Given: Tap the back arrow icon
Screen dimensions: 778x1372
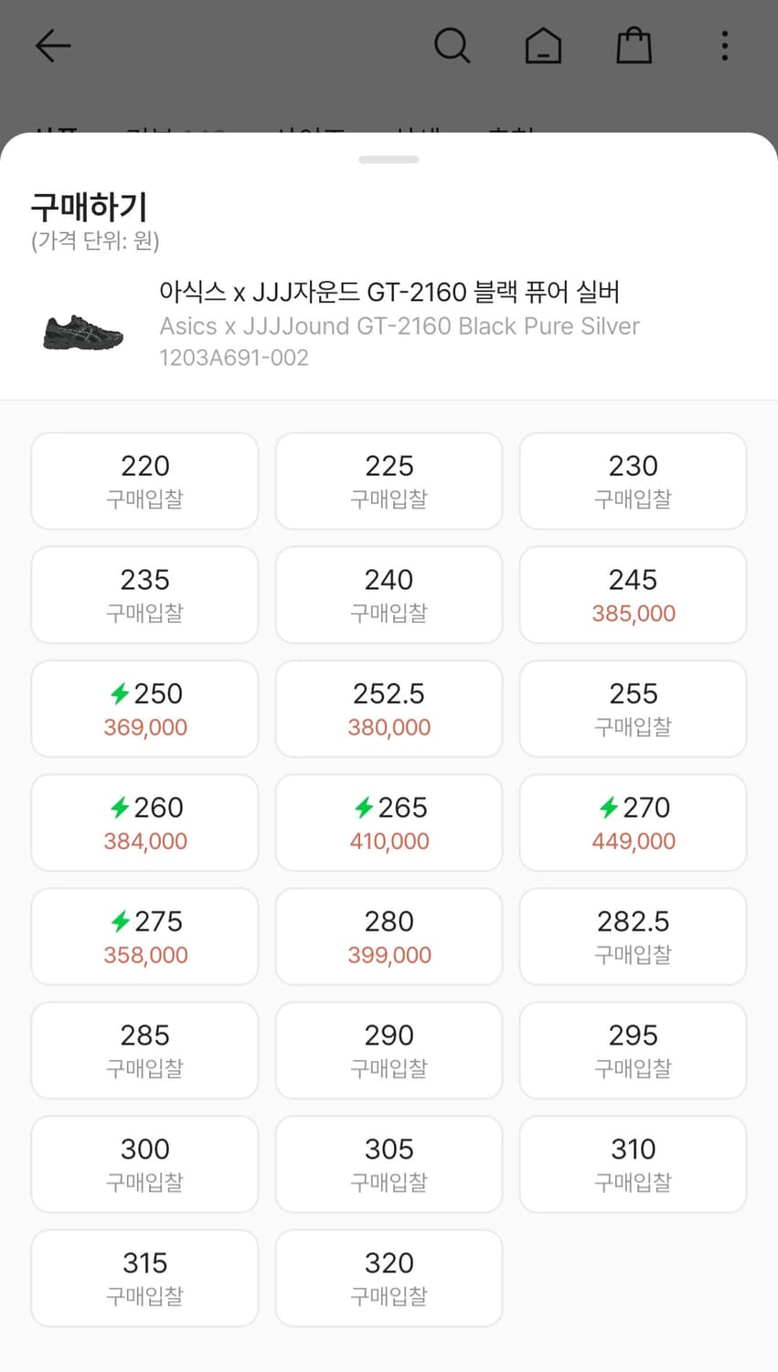Looking at the screenshot, I should click(53, 46).
